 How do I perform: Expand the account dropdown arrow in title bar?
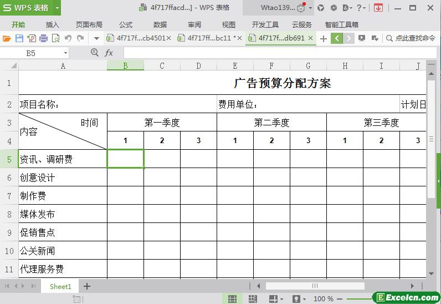(310, 8)
